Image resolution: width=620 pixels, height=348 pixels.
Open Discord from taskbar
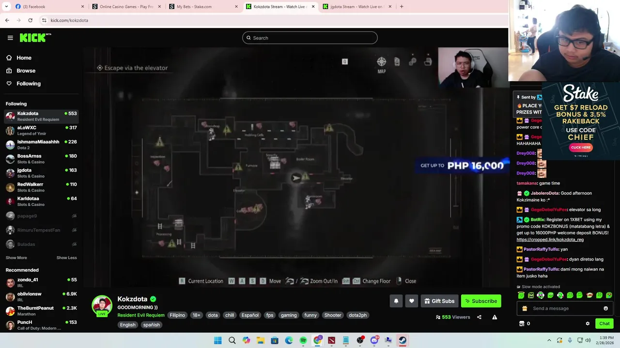coord(374,340)
